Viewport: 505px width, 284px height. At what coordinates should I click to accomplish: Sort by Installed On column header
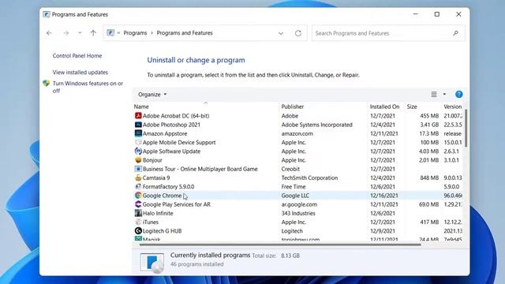384,106
